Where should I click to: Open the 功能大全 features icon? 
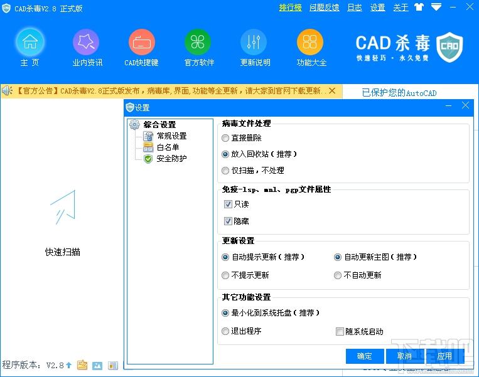click(x=309, y=42)
